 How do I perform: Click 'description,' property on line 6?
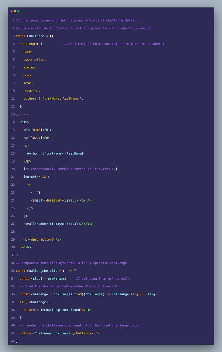35,60
